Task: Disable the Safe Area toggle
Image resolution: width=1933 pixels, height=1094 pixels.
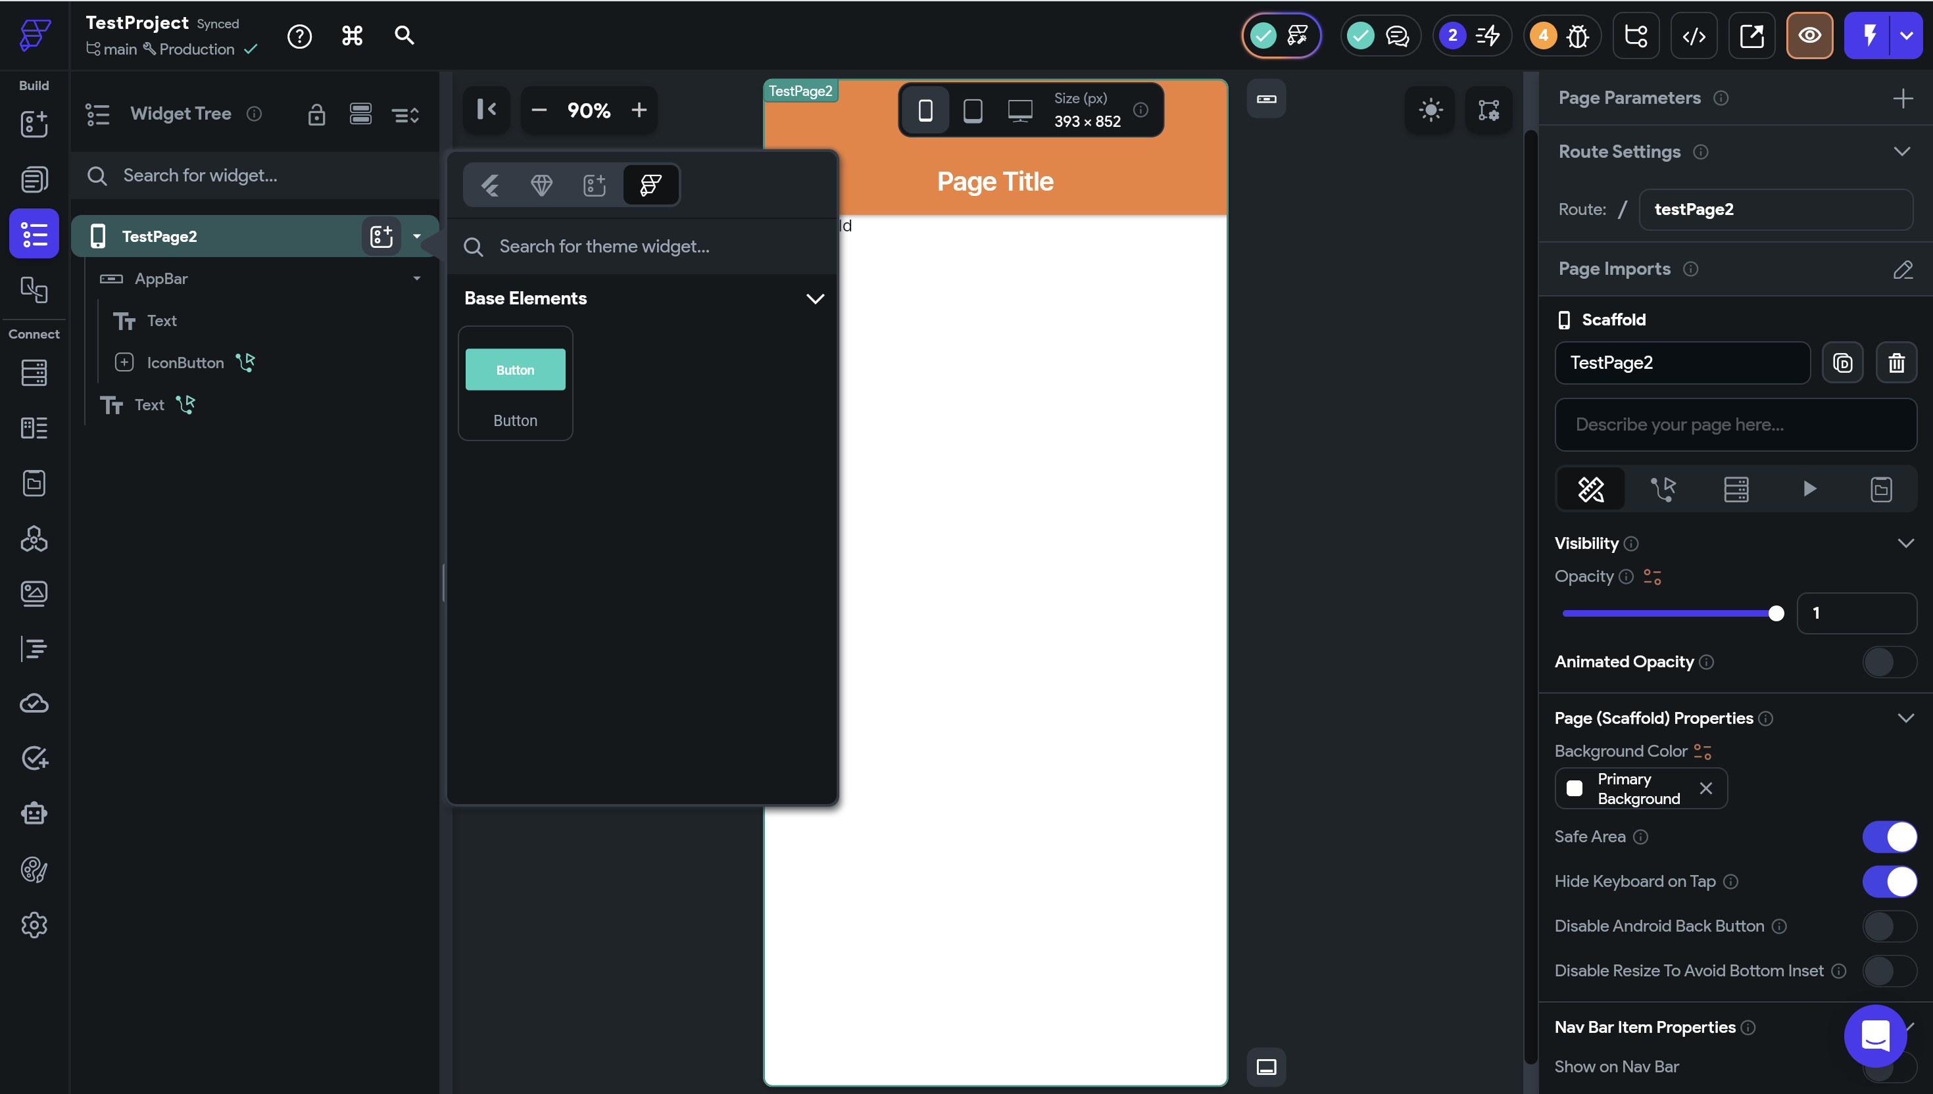Action: (1890, 836)
